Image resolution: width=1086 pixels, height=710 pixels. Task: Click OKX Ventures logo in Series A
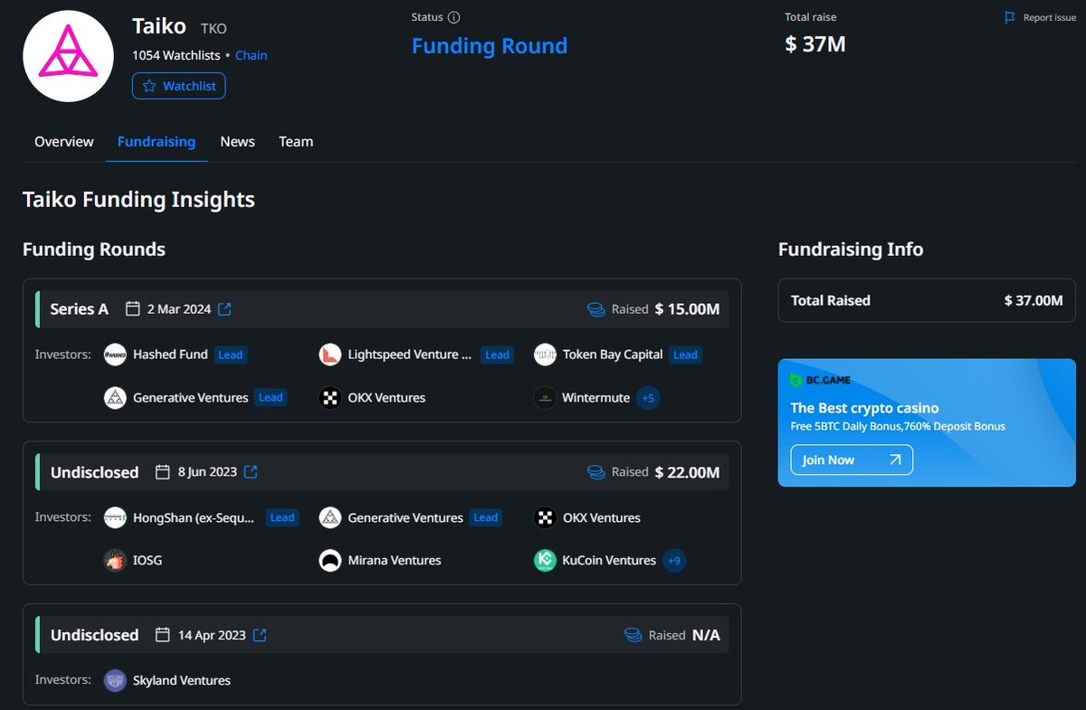tap(330, 397)
